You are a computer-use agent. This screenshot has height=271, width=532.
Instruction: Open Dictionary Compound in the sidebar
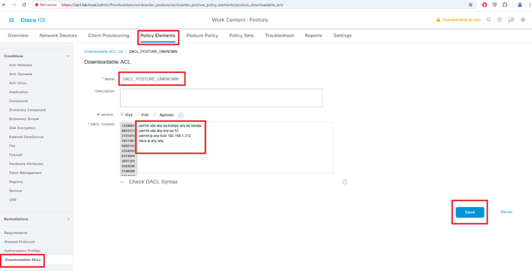[x=28, y=110]
